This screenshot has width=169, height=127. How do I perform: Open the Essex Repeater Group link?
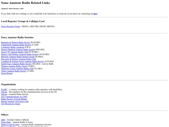coord(11,26)
